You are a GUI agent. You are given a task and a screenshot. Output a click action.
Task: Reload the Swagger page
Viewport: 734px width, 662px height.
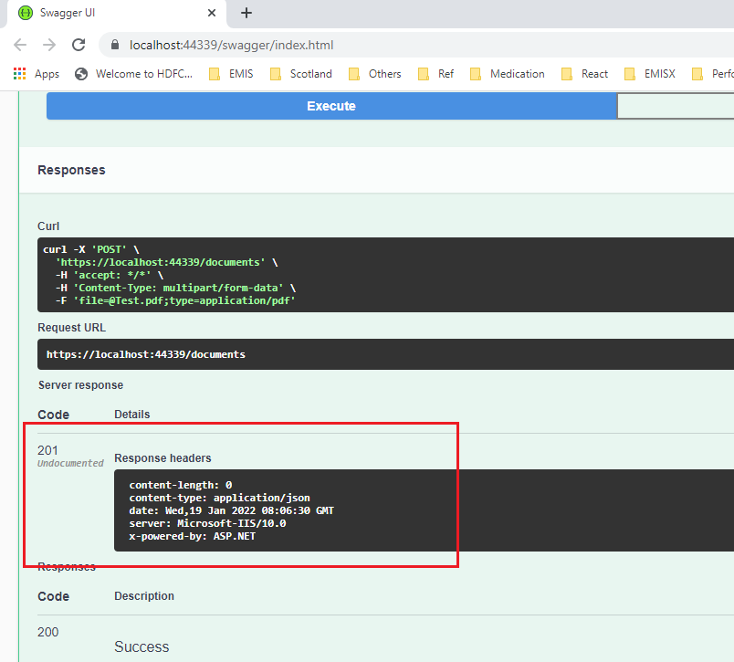tap(79, 45)
